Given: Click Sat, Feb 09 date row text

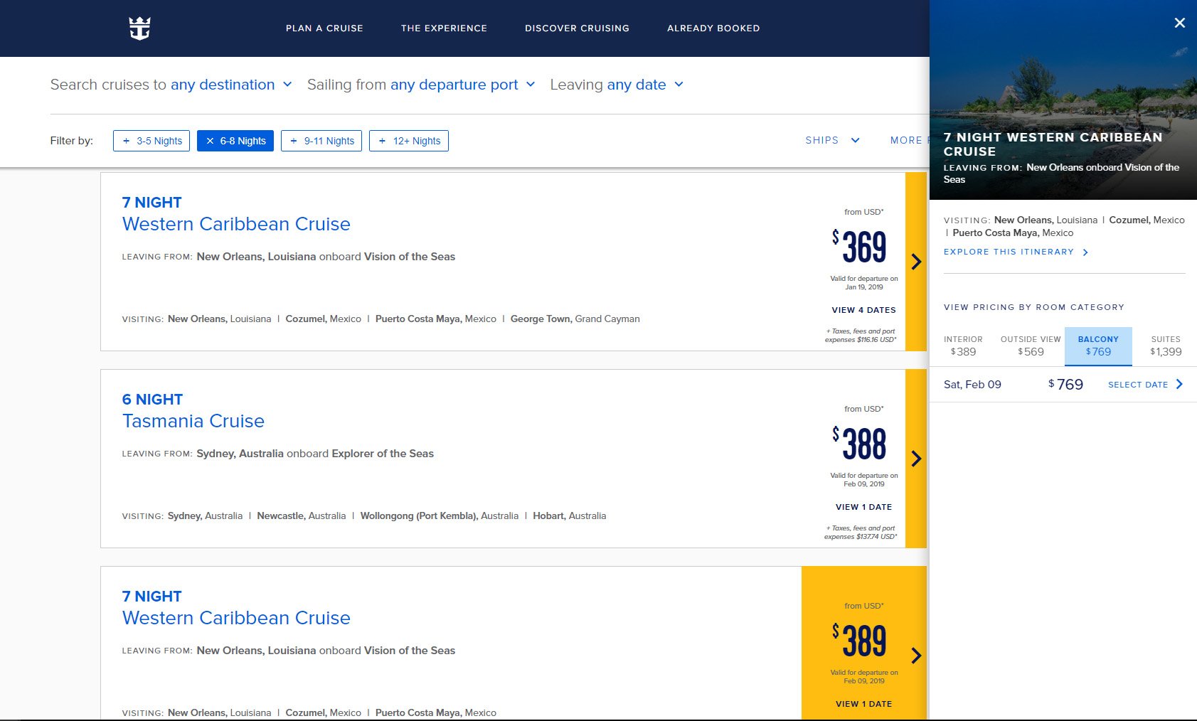Looking at the screenshot, I should (972, 385).
